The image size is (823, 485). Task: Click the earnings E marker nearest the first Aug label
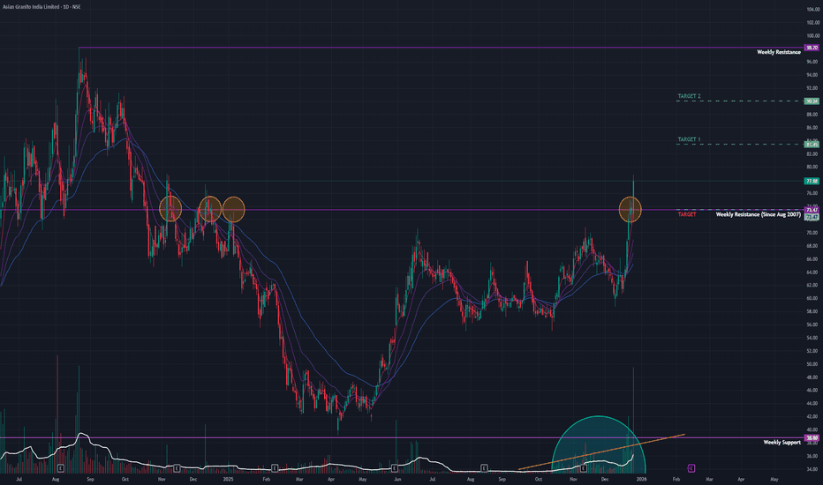coord(61,467)
